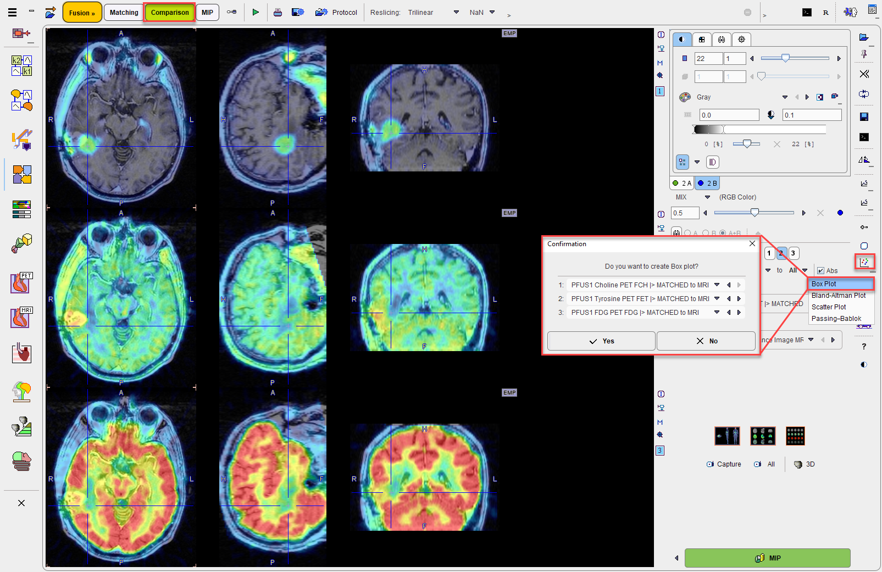Click the green Run play arrow
The image size is (882, 572).
[x=256, y=12]
